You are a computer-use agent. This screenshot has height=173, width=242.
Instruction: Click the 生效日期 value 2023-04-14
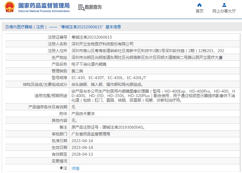[82, 148]
